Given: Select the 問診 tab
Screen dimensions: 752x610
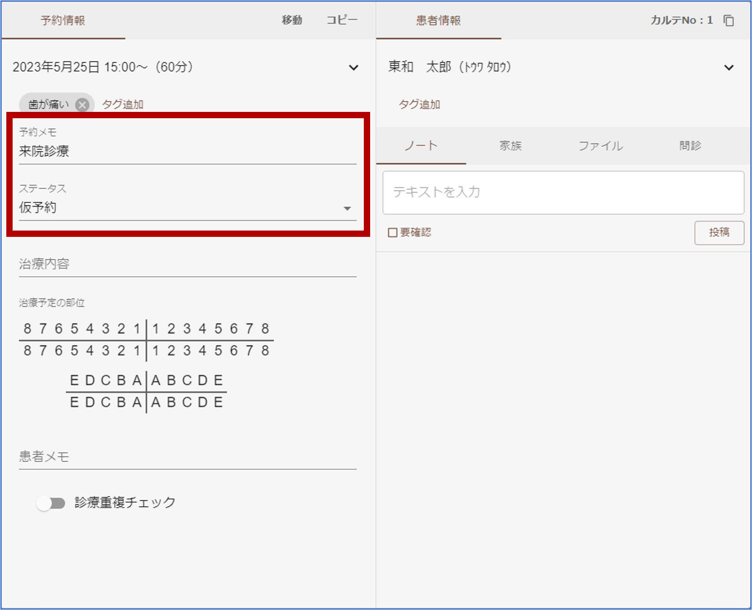Looking at the screenshot, I should [690, 146].
